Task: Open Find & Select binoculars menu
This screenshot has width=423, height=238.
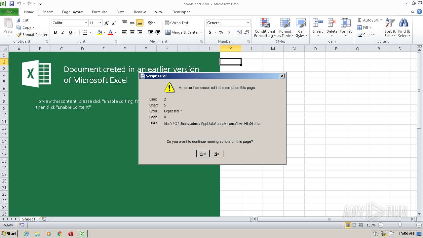Action: coord(404,28)
